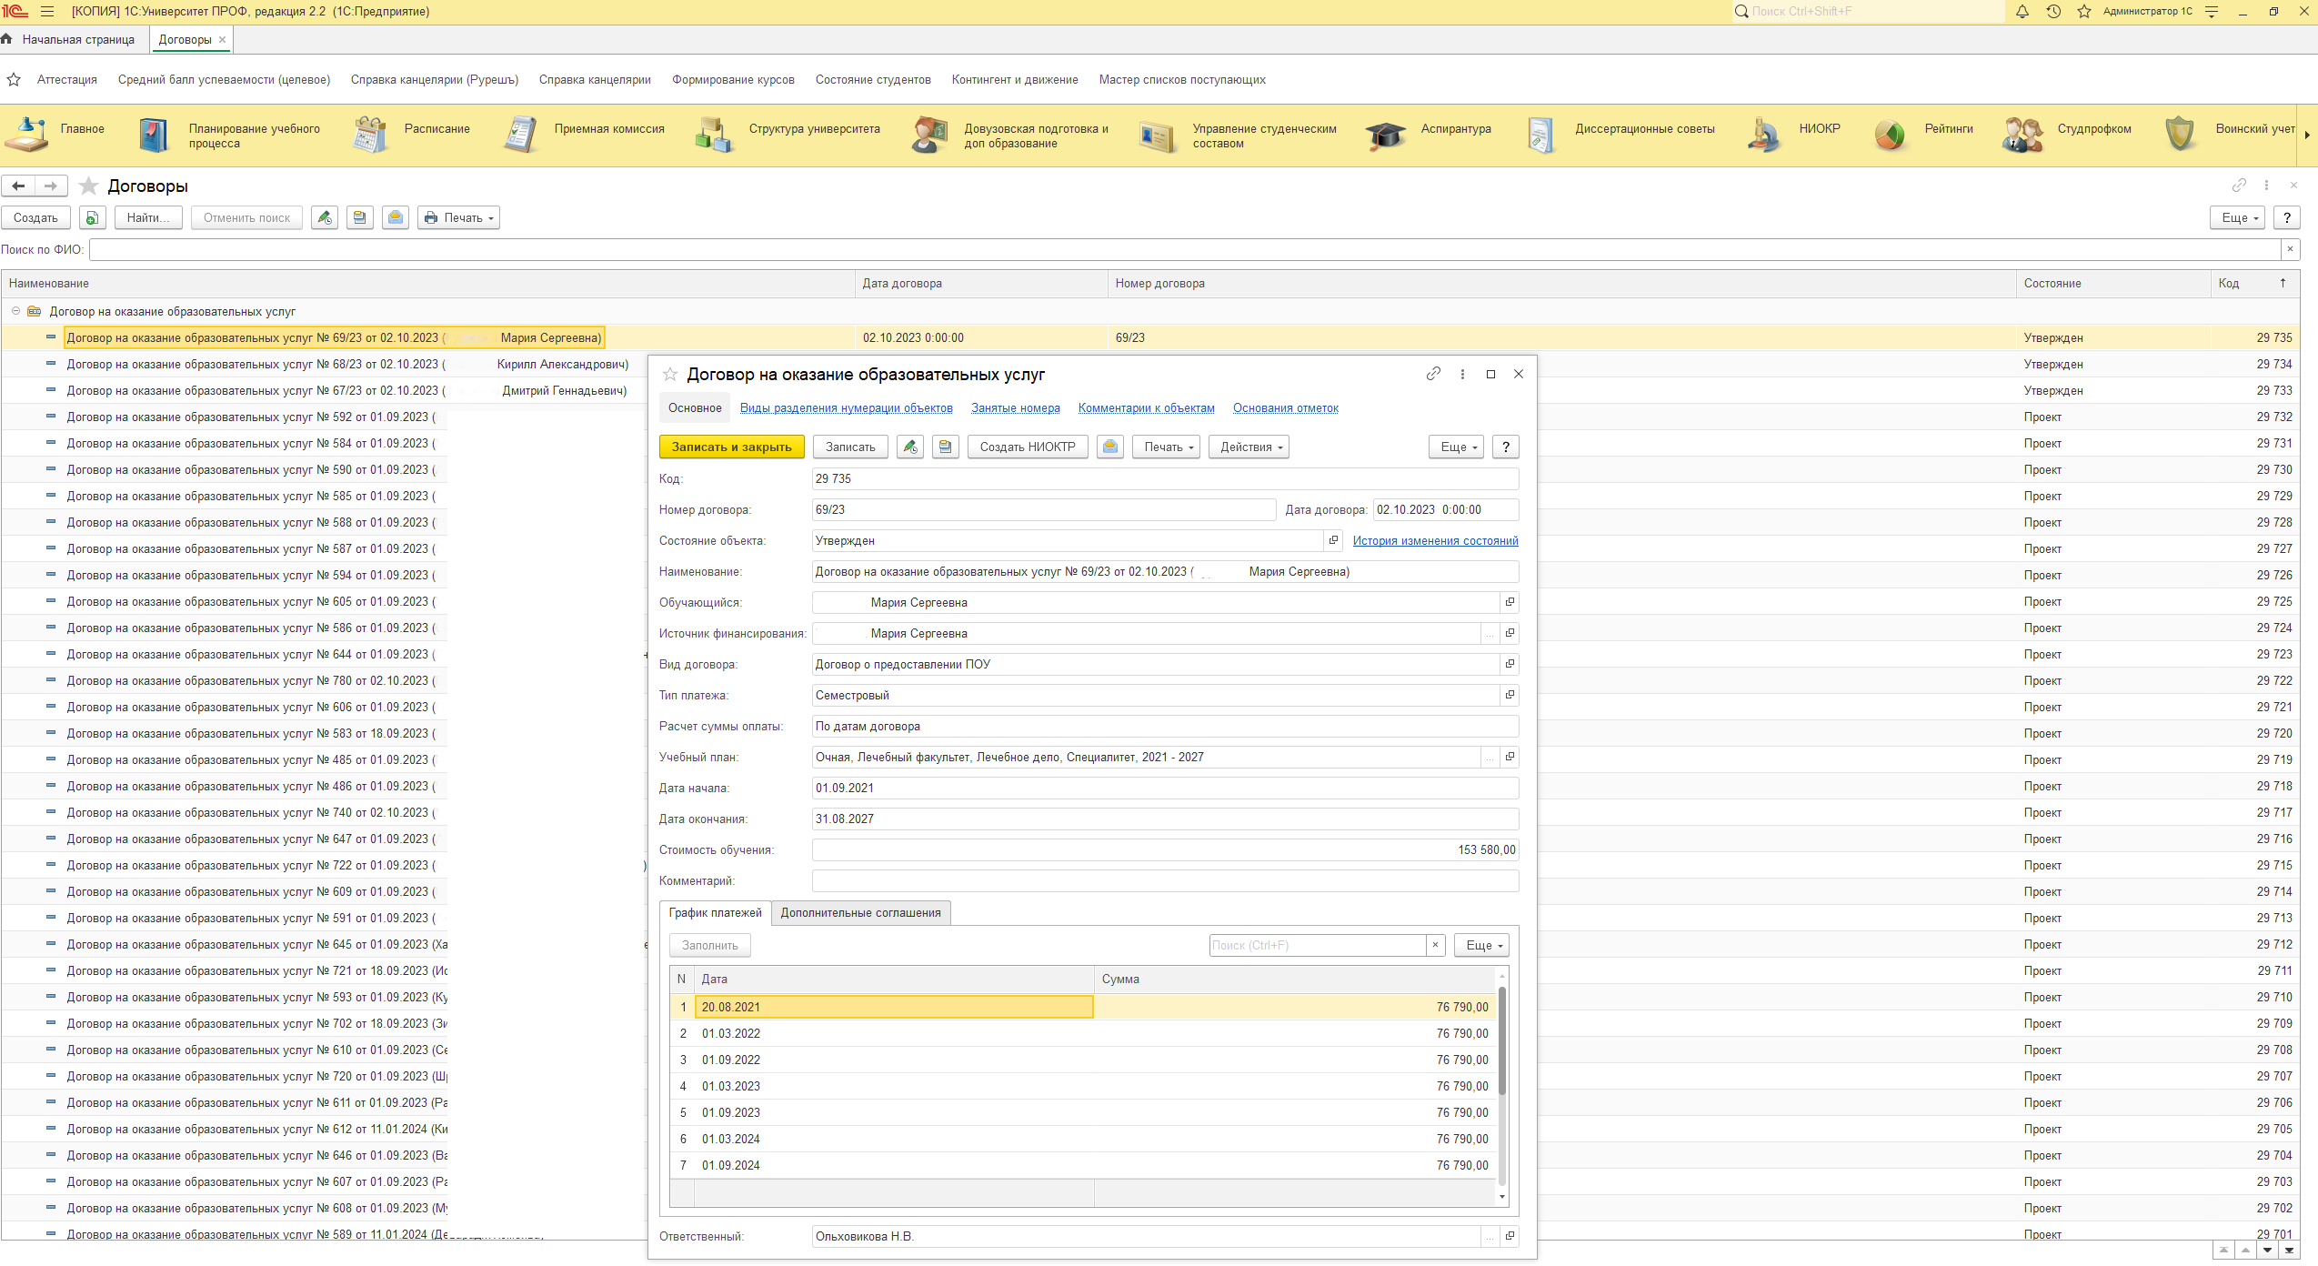Click into Поиск по ФИО field

point(1184,249)
